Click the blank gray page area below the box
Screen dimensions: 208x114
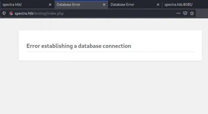(x=104, y=87)
